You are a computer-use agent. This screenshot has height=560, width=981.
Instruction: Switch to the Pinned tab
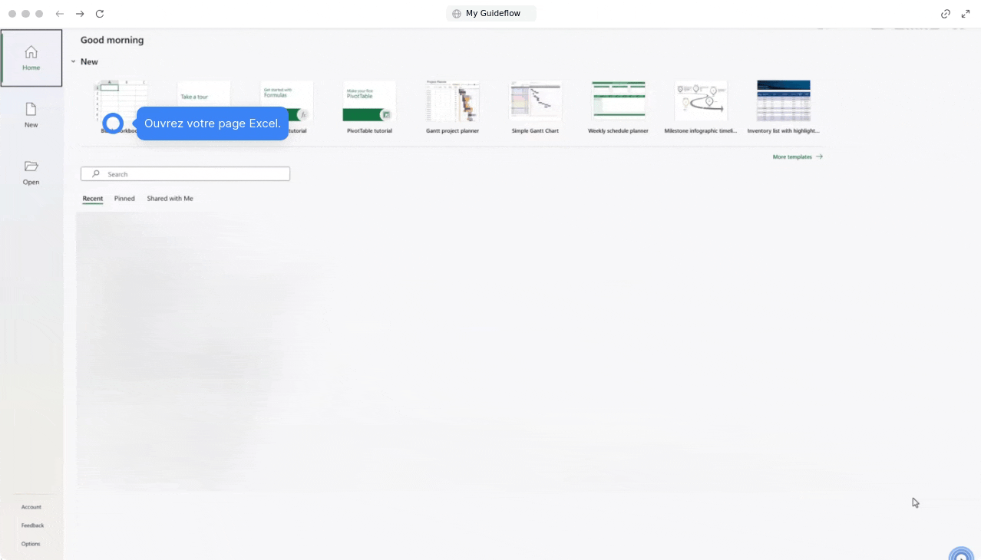(124, 199)
